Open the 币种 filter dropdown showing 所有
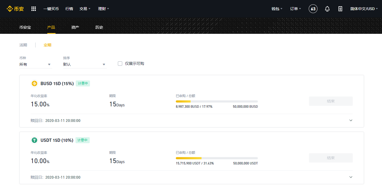The image size is (382, 186). pyautogui.click(x=36, y=64)
